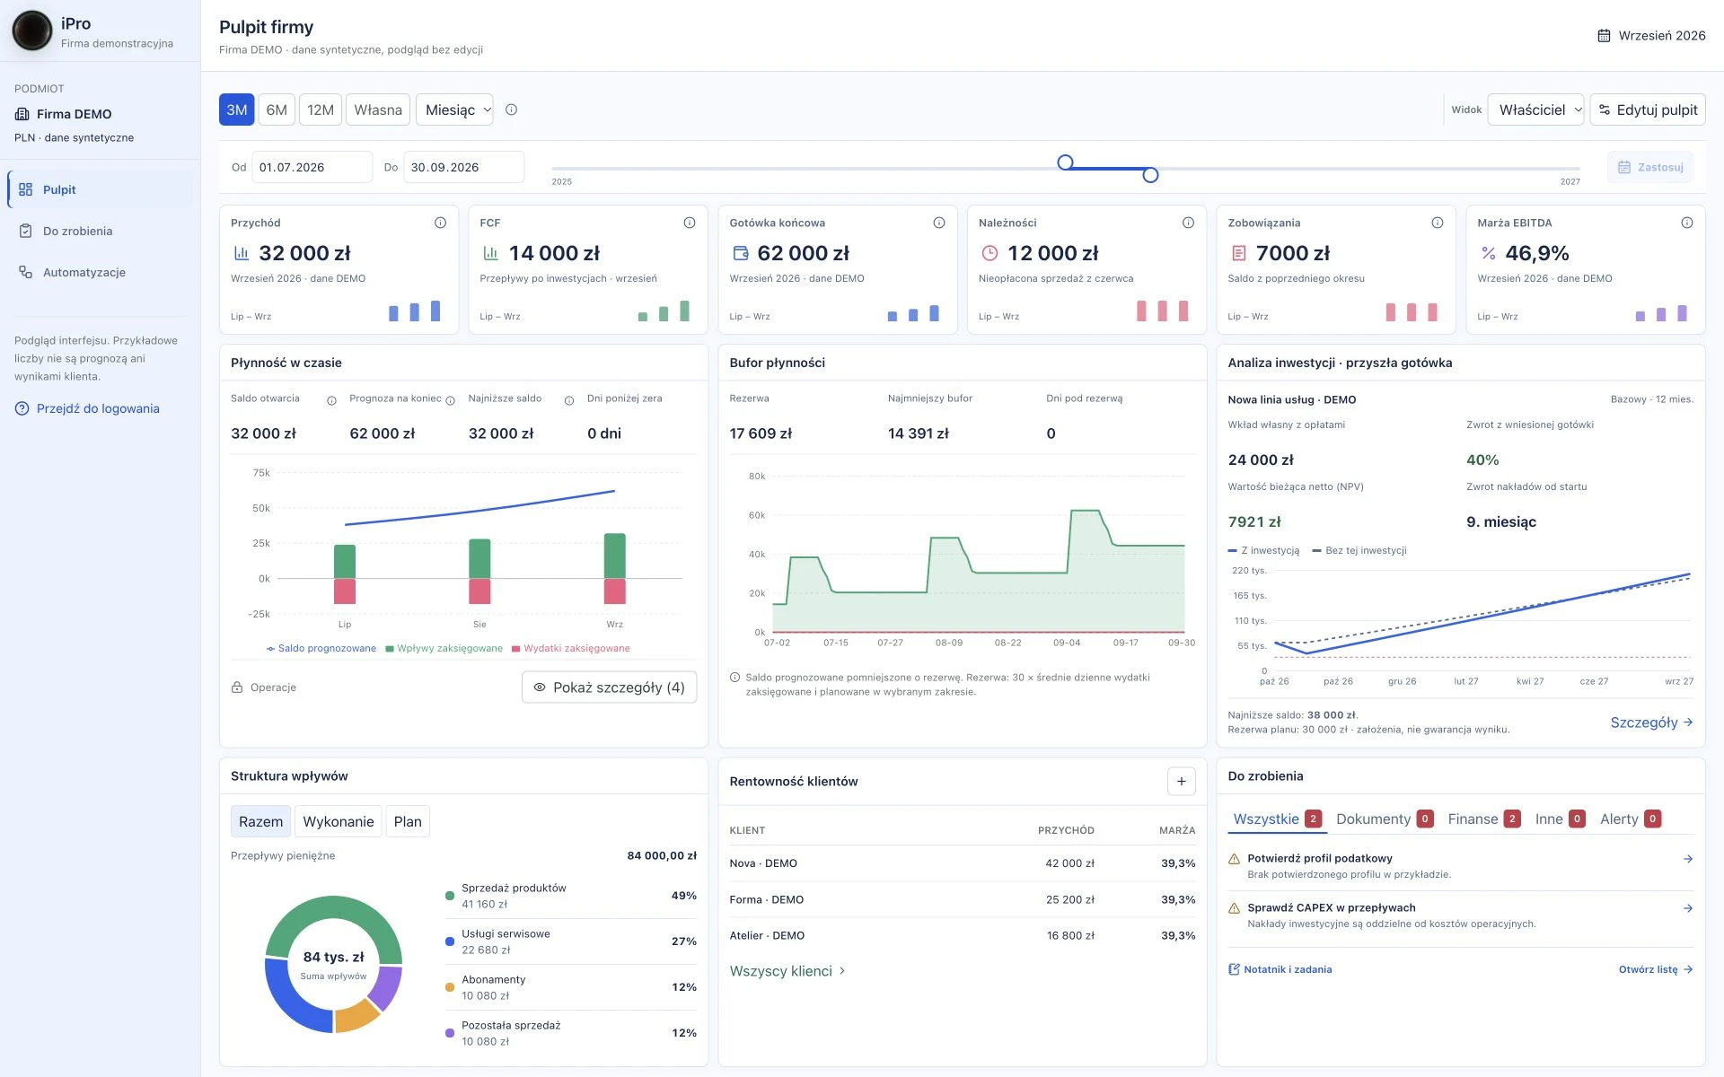The width and height of the screenshot is (1724, 1077).
Task: Switch inflow structure to Wykonanie
Action: tap(339, 821)
